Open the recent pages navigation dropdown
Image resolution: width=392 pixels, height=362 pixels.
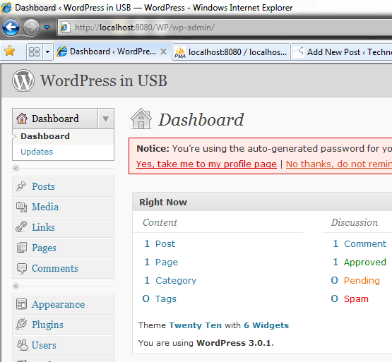[x=47, y=27]
